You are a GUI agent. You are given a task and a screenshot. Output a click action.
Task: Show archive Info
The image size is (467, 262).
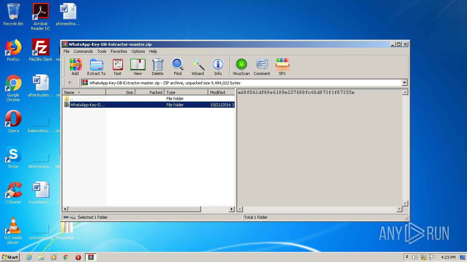(218, 67)
